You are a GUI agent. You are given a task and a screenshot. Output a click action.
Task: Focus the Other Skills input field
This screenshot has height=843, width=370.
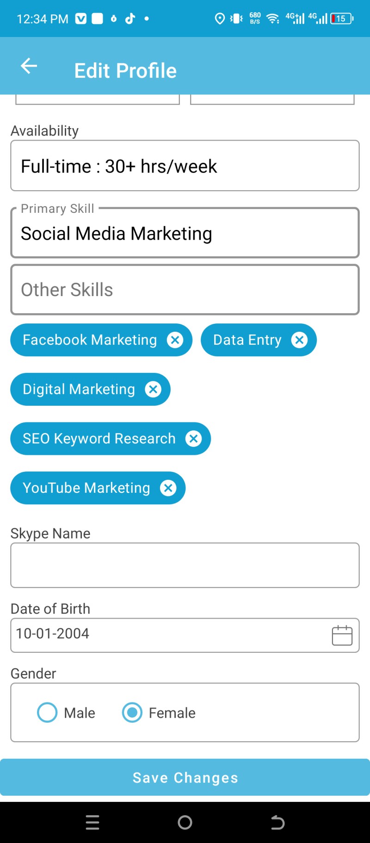pyautogui.click(x=185, y=290)
